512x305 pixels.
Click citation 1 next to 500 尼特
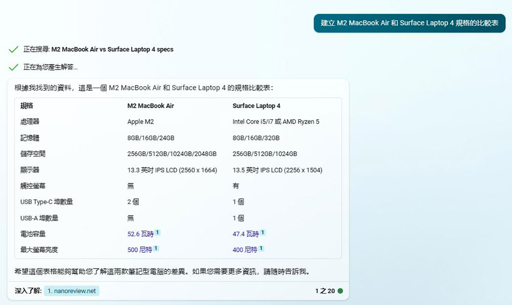point(156,249)
